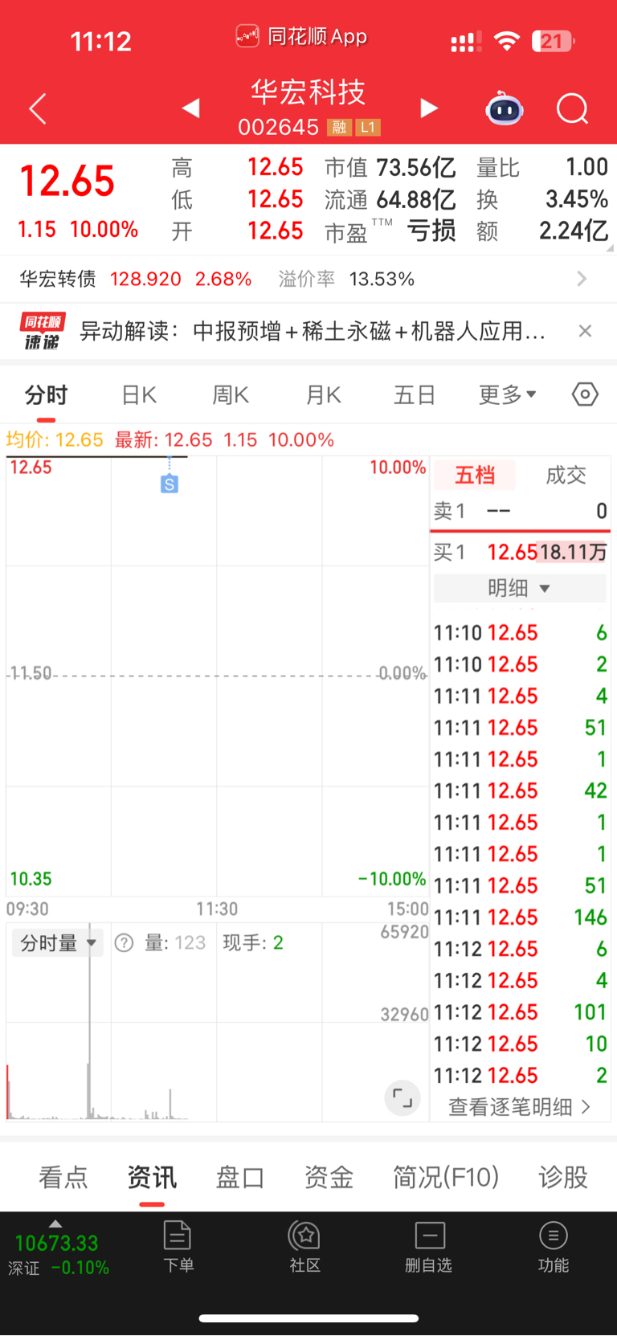Tap the large price 12.65
This screenshot has height=1336, width=617.
coord(67,182)
